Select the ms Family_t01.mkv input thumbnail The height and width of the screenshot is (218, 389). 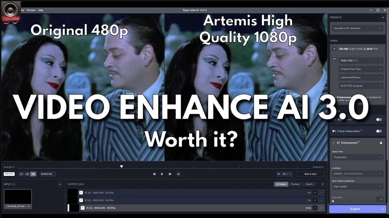(18, 197)
